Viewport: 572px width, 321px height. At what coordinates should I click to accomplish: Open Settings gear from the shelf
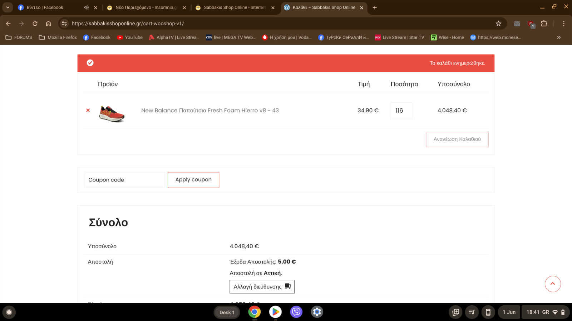[x=317, y=312]
